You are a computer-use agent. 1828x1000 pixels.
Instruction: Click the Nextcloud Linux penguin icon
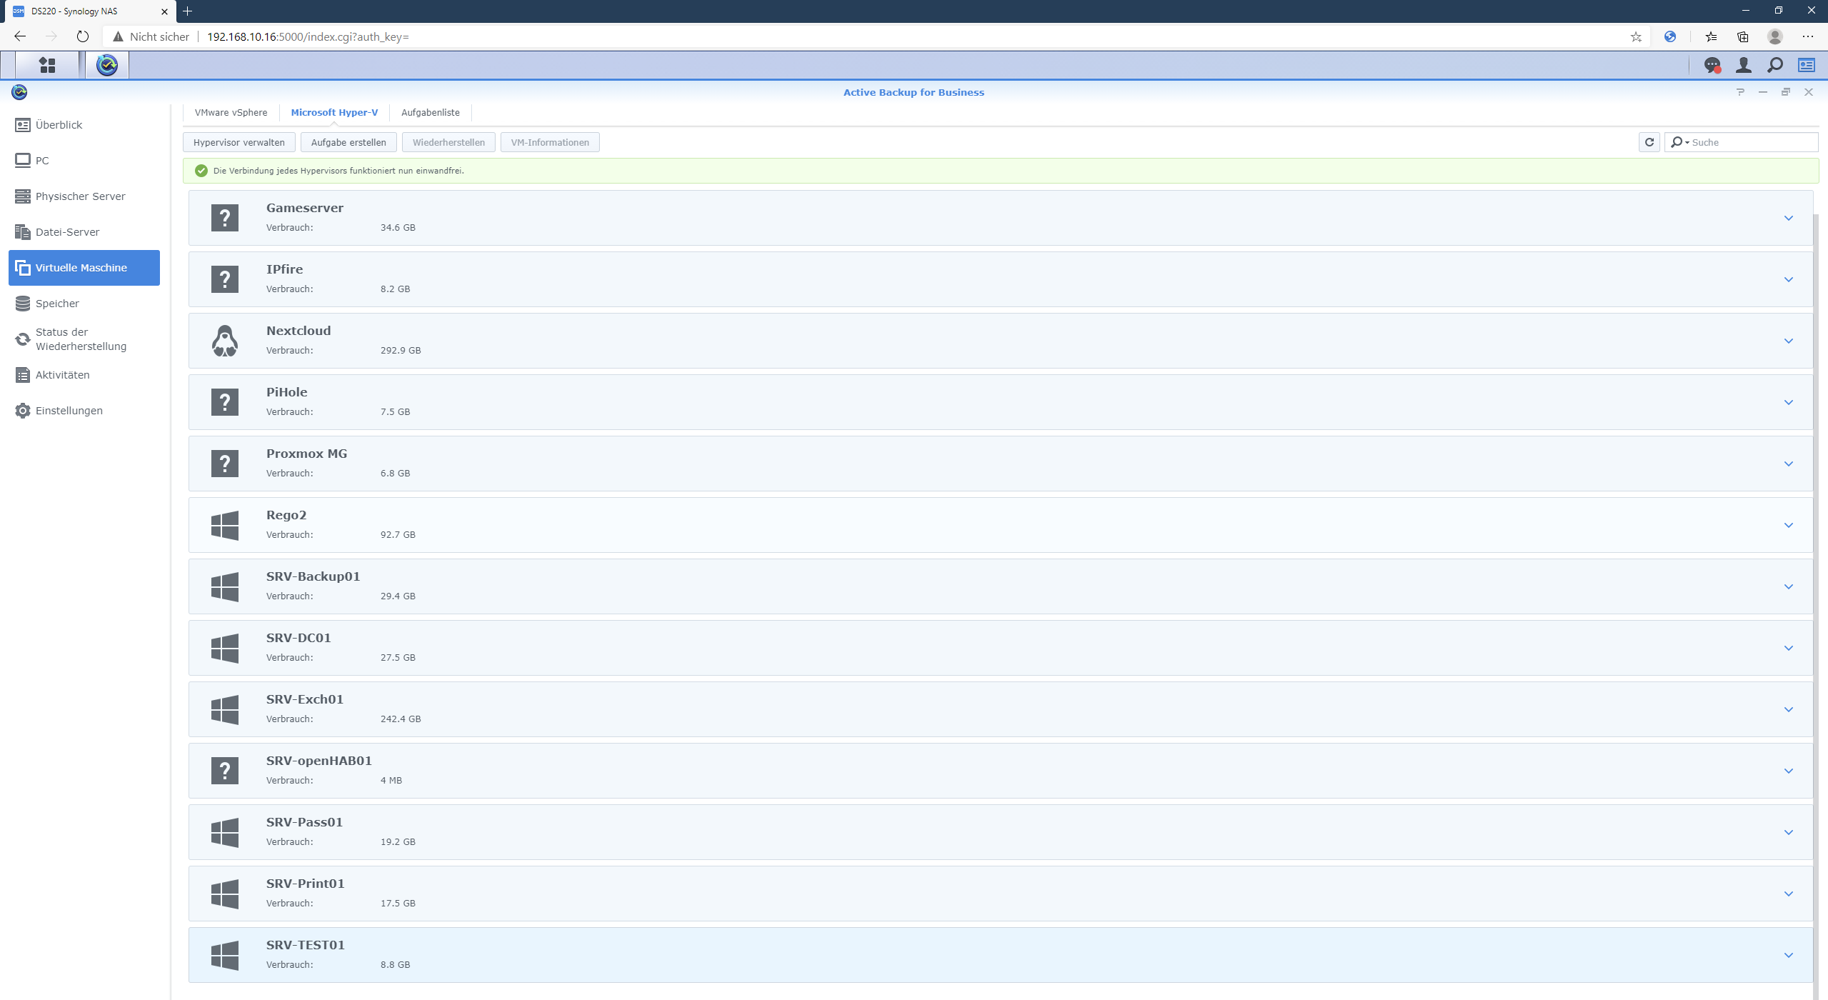click(x=225, y=341)
